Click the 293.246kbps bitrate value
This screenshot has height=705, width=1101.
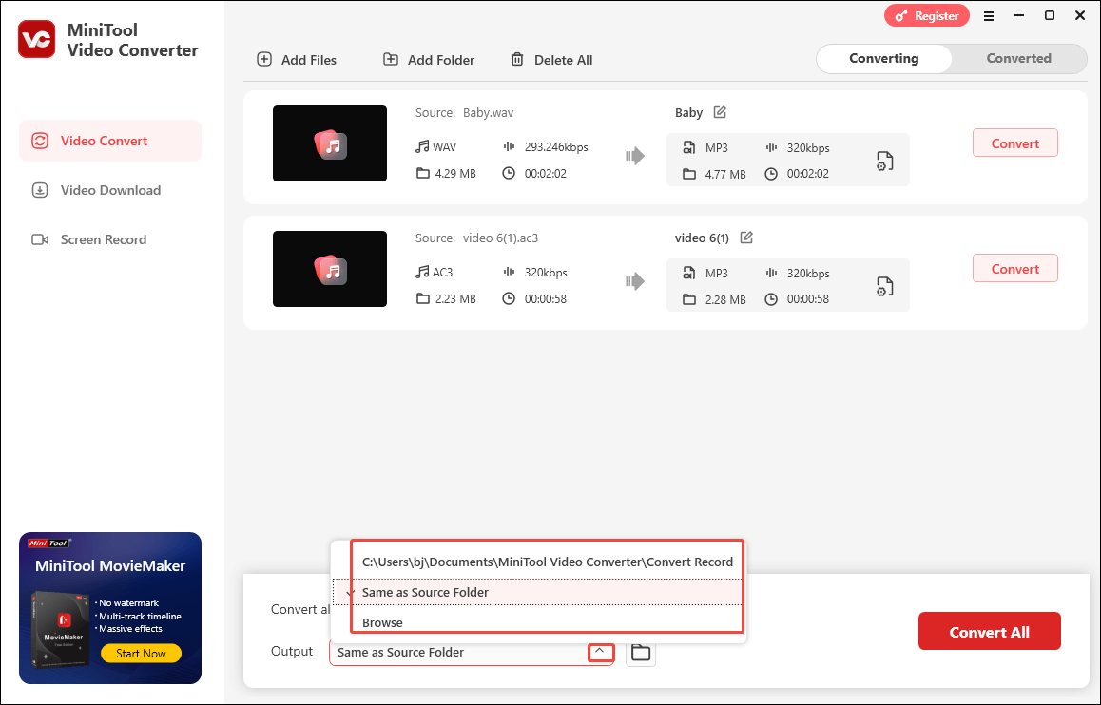pos(556,147)
